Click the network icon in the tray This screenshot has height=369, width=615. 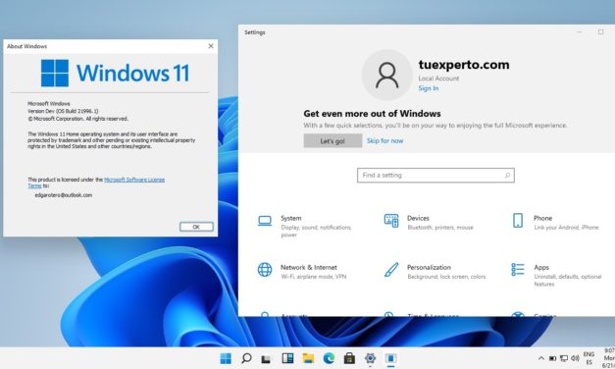pyautogui.click(x=564, y=358)
